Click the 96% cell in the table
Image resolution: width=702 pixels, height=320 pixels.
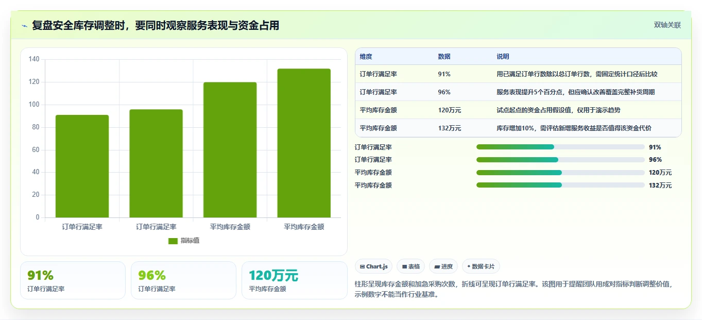pyautogui.click(x=444, y=92)
